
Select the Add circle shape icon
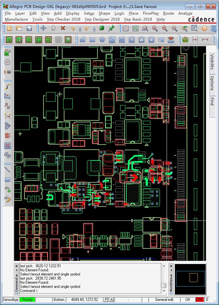102,40
